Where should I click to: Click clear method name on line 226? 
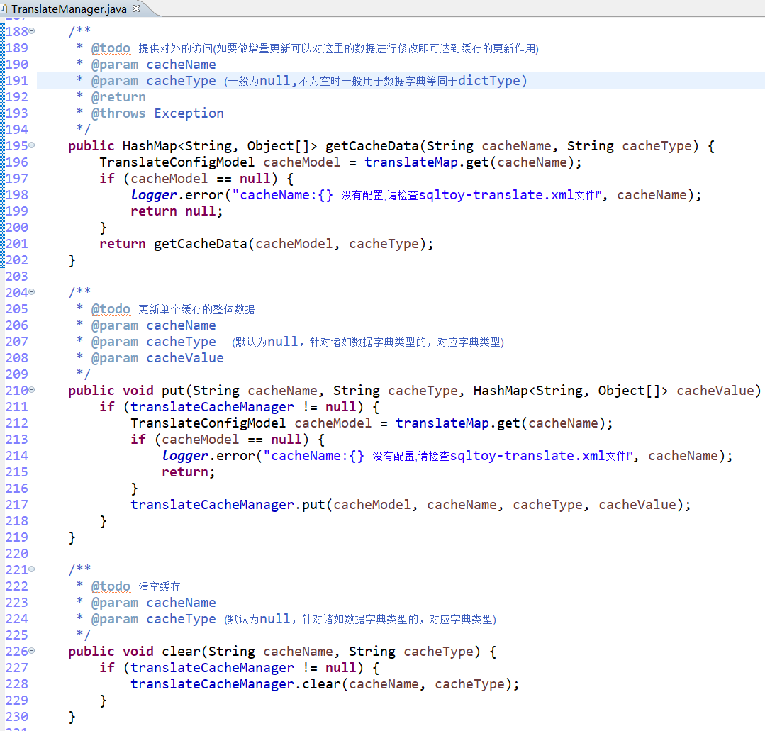[x=181, y=652]
